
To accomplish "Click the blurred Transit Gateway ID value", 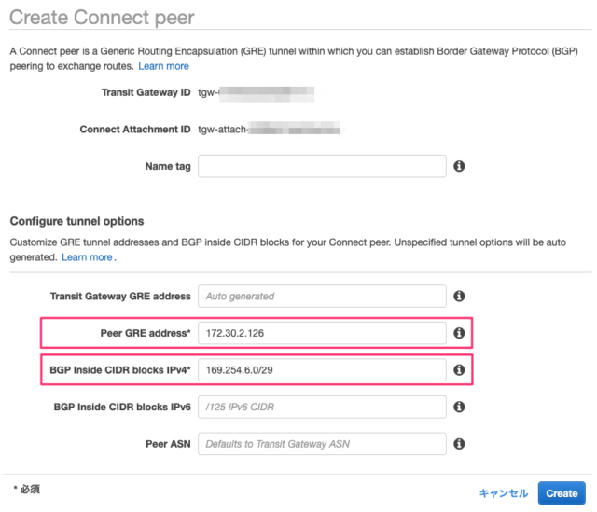I will (257, 93).
